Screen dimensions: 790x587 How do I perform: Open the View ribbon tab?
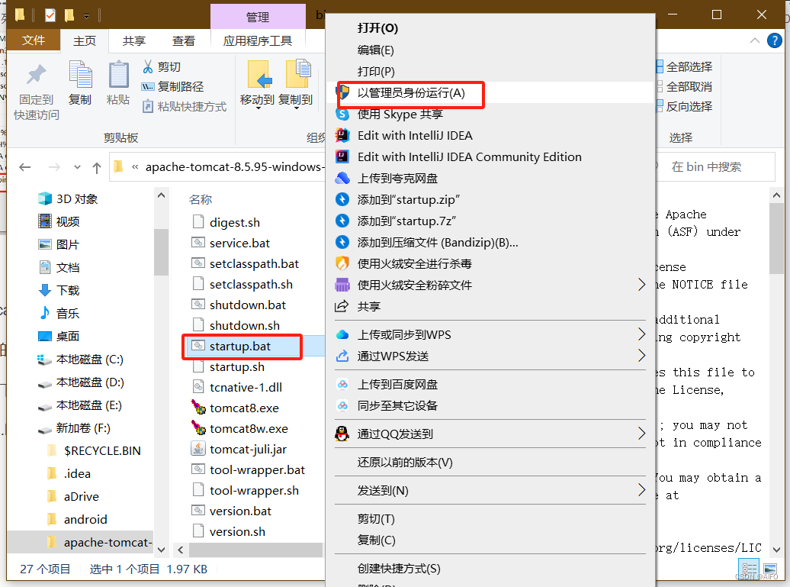click(183, 41)
